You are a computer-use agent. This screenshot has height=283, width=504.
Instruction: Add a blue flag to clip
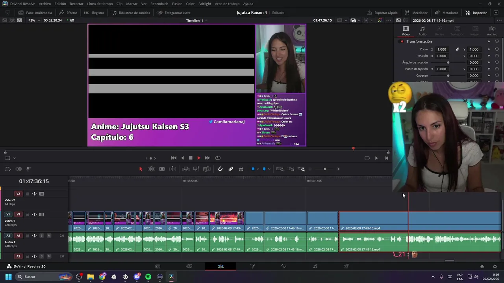point(253,169)
